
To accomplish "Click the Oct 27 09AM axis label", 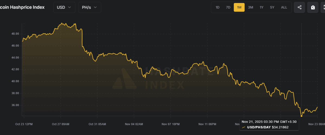I will (x=61, y=124).
